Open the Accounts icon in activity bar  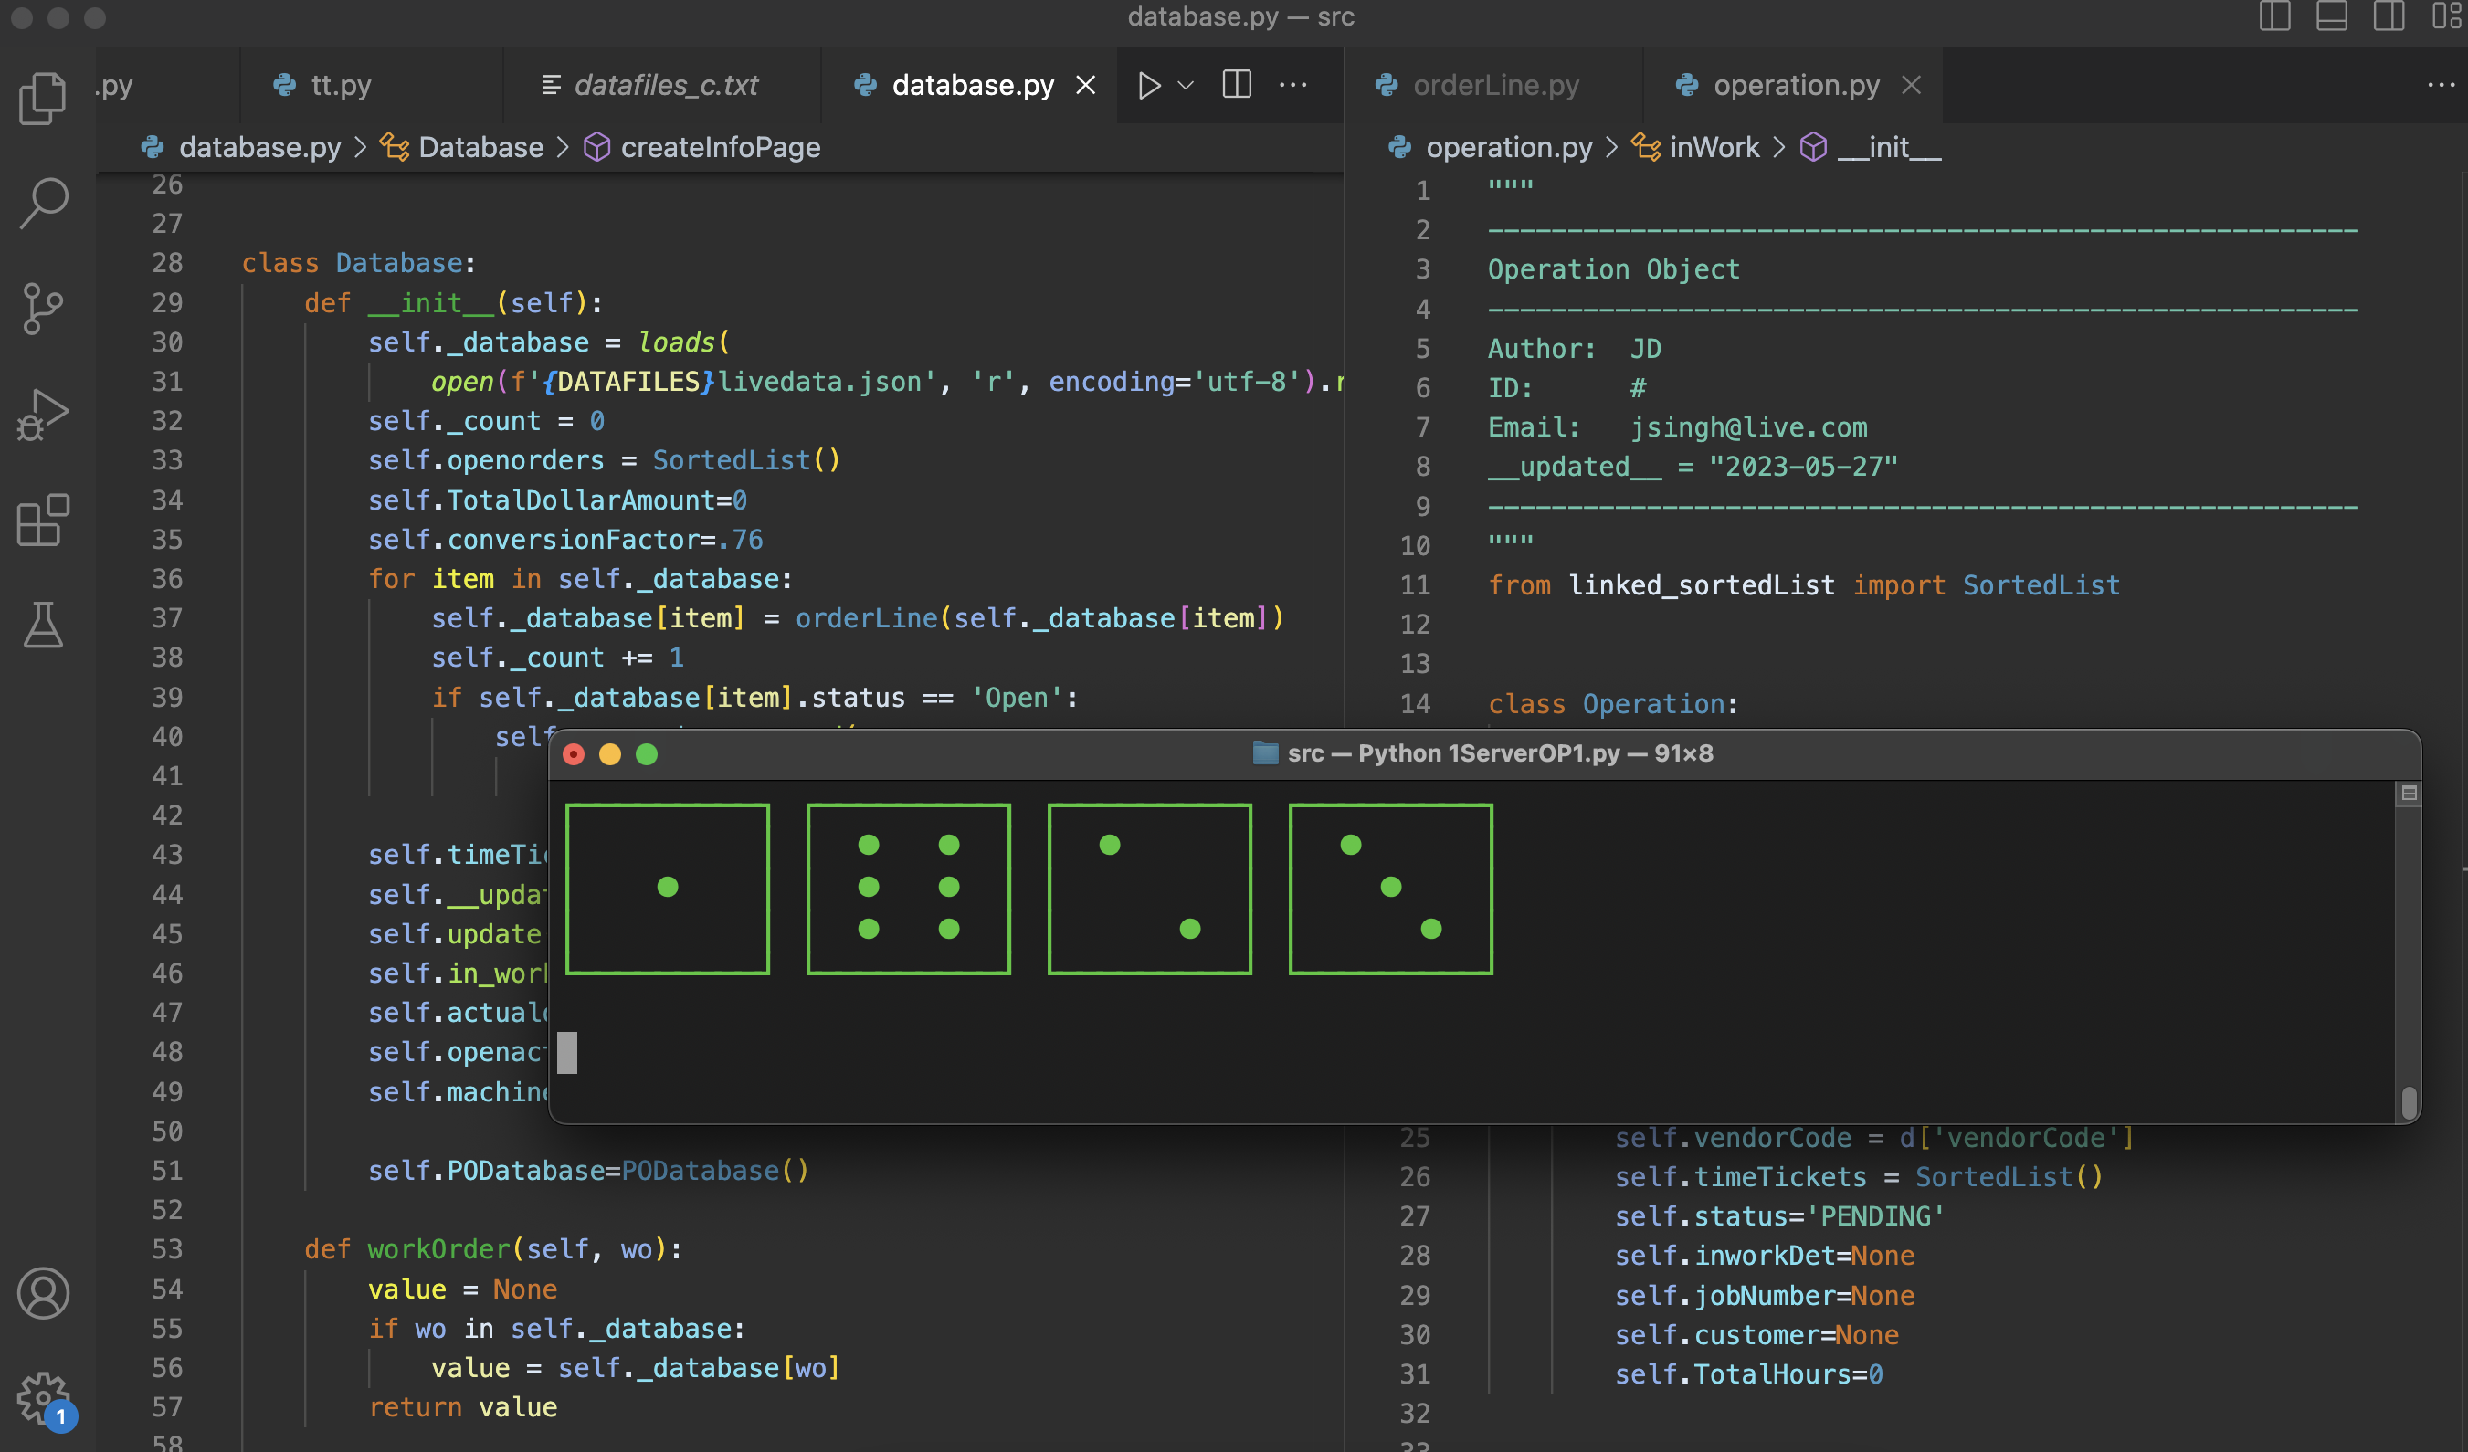[43, 1293]
